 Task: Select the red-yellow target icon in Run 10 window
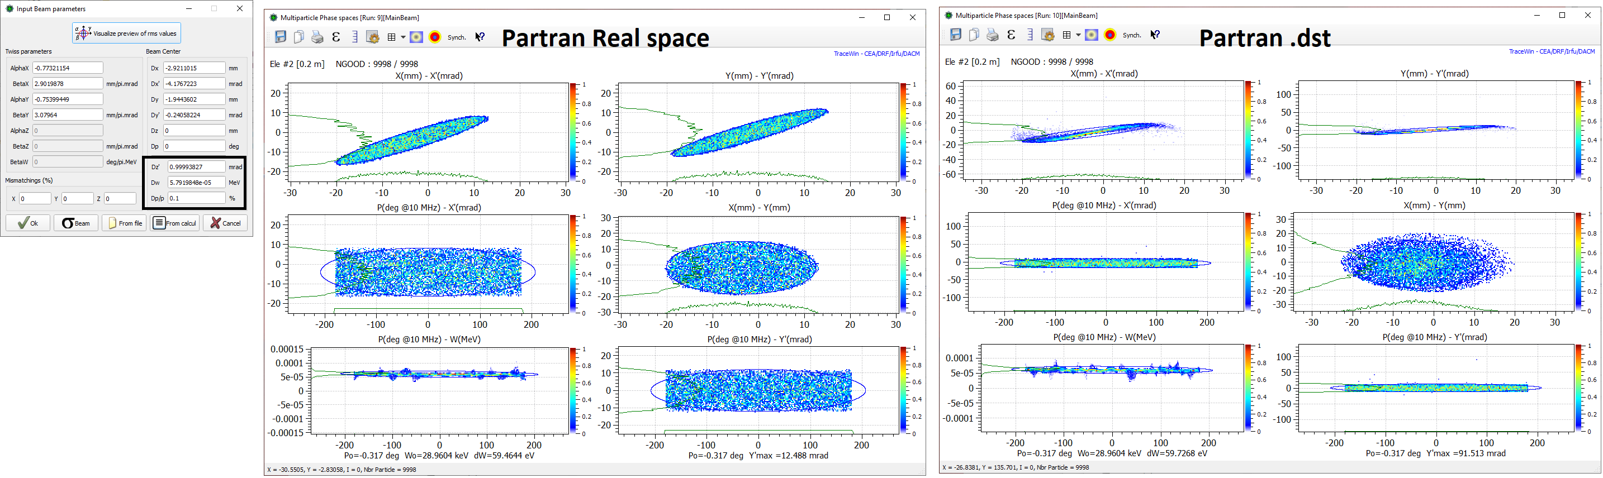pos(1110,35)
